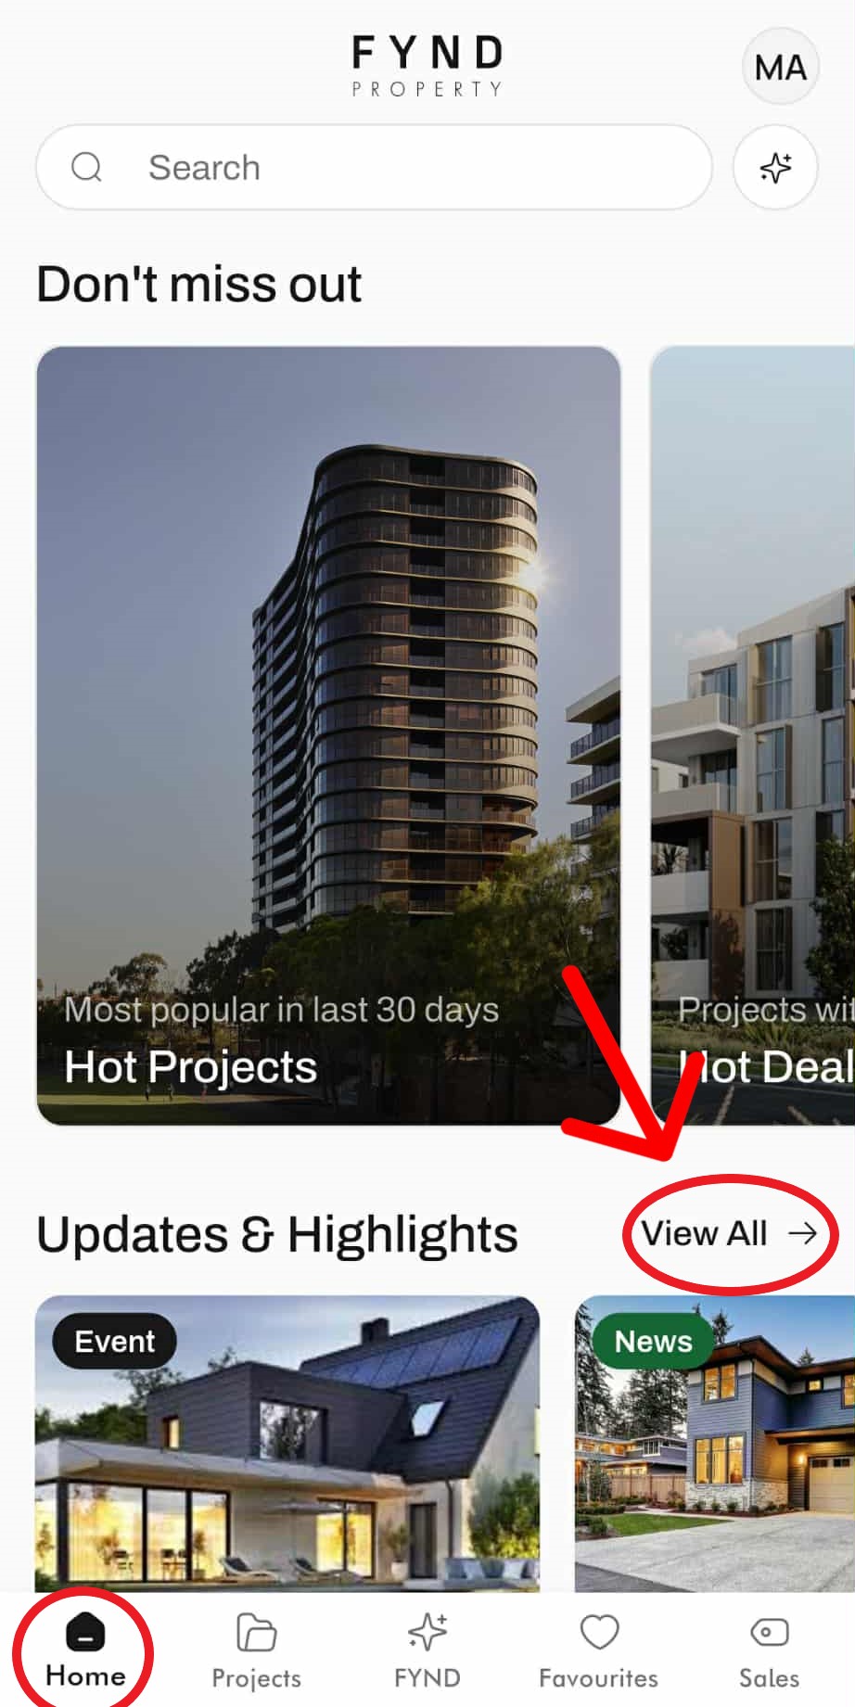855x1707 pixels.
Task: Focus the Search input field
Action: [x=374, y=168]
